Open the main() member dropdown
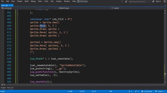Viewport: 167px width, 93px height. pos(139,8)
